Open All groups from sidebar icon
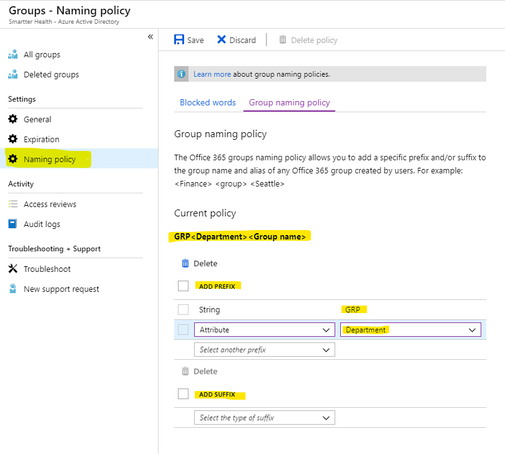The height and width of the screenshot is (454, 505). 13,54
